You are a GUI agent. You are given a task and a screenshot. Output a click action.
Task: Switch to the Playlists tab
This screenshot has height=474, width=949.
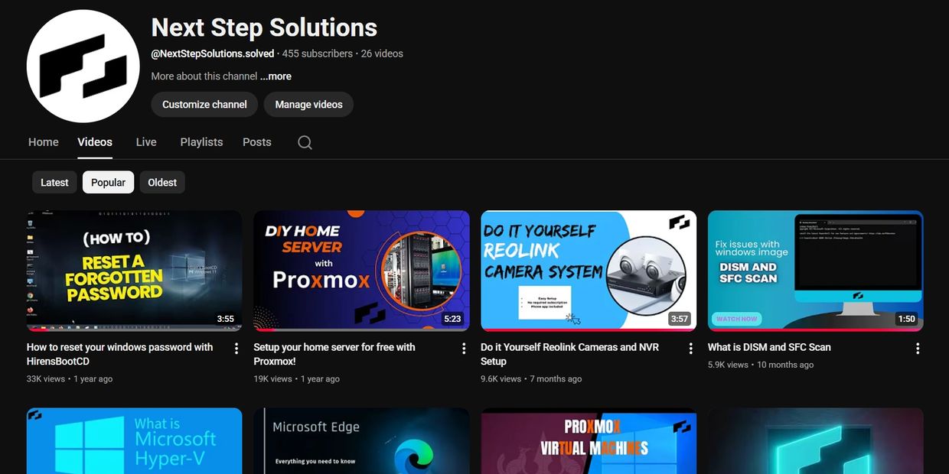pyautogui.click(x=201, y=142)
